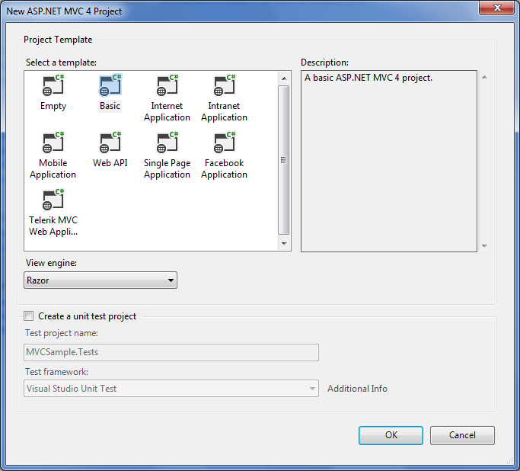
Task: Click the 'Basic' template label
Action: pyautogui.click(x=110, y=106)
